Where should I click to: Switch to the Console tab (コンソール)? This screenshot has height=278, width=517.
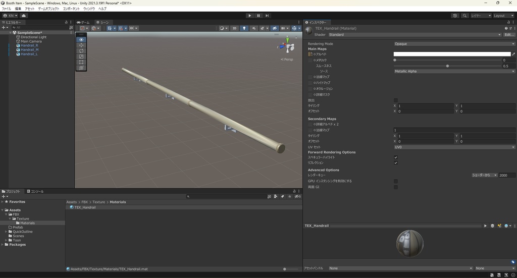point(35,191)
